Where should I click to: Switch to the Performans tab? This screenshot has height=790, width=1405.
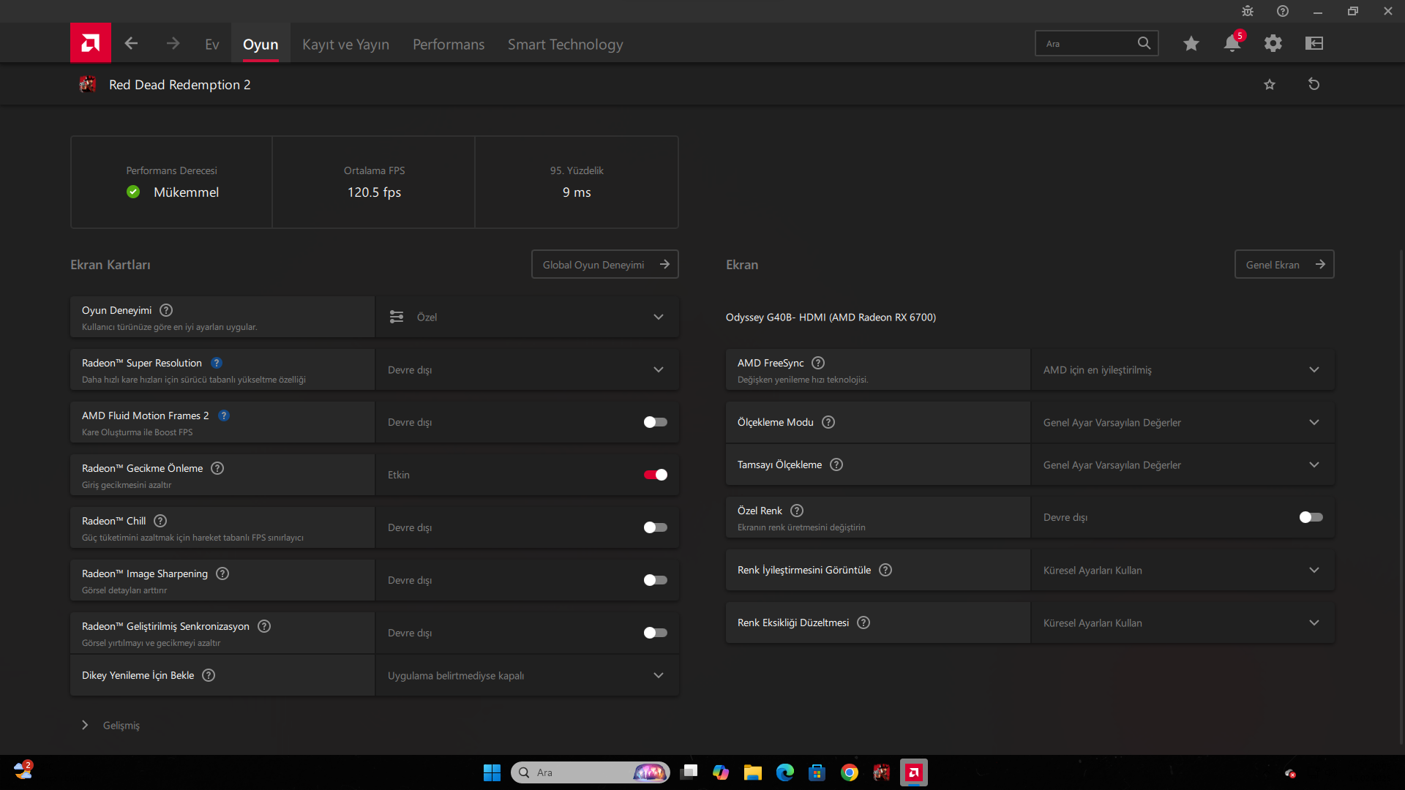pyautogui.click(x=449, y=45)
